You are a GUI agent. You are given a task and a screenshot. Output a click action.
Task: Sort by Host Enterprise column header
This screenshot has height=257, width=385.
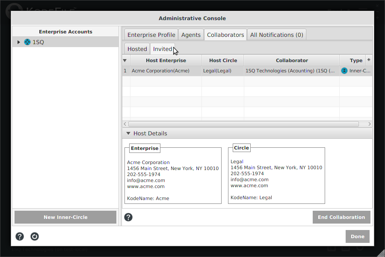point(166,60)
